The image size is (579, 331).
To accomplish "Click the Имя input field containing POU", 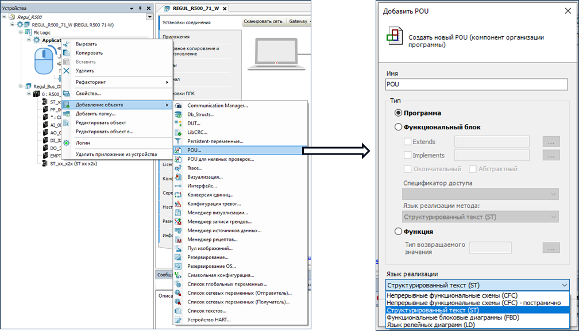I will (x=476, y=84).
